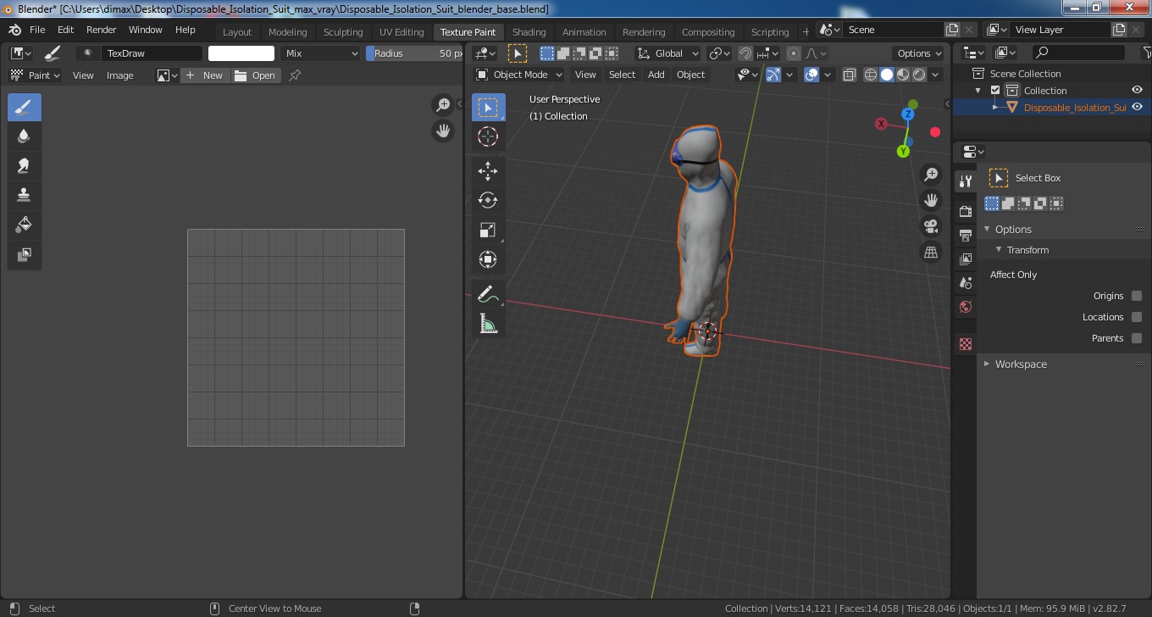Activate Select Box tool in 3D viewport toolbar
Image resolution: width=1152 pixels, height=617 pixels.
pyautogui.click(x=488, y=108)
